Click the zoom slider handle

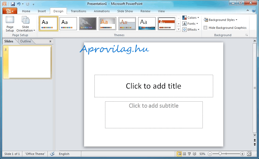click(x=220, y=154)
